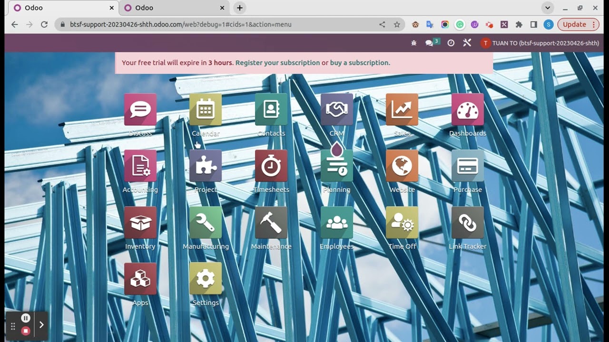Grab the recorder drag handle dots
This screenshot has height=342, width=609.
click(x=13, y=326)
